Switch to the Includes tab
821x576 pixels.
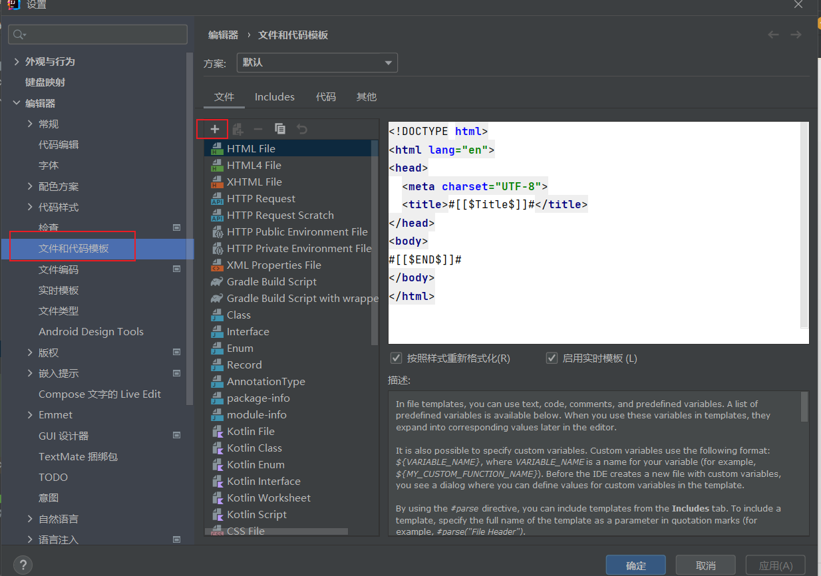pos(275,97)
